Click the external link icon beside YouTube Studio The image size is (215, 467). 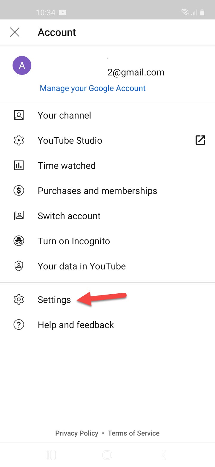[200, 140]
